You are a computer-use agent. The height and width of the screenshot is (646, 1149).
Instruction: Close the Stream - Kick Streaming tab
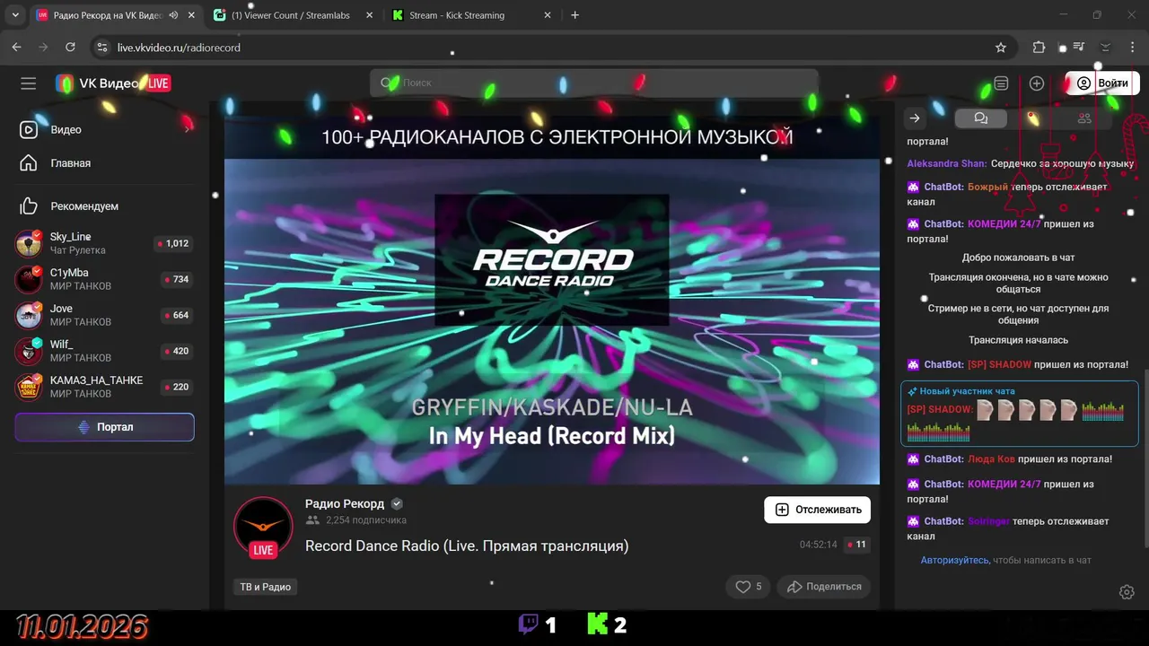point(549,15)
